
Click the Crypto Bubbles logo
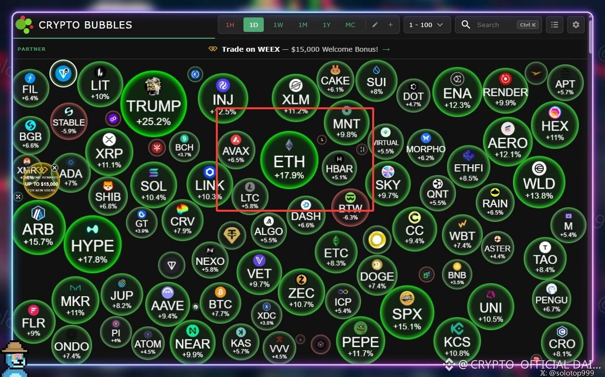[x=24, y=25]
